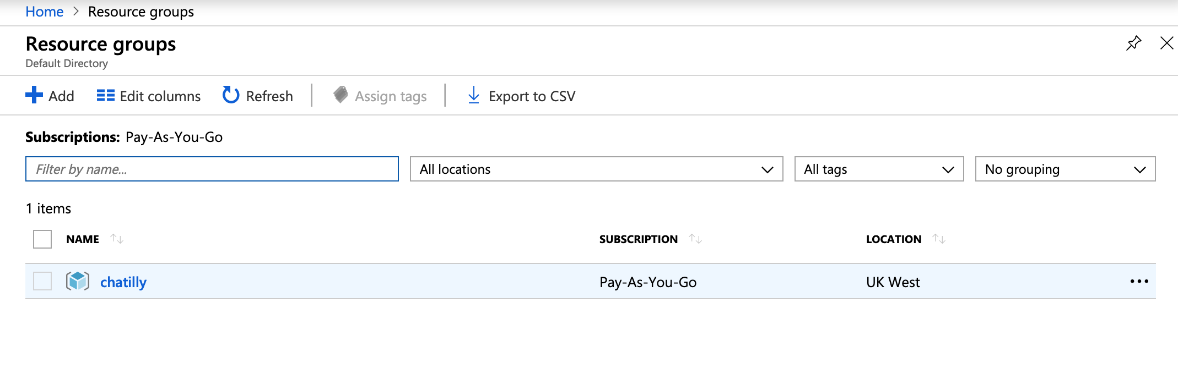Pin the Resource groups blade
This screenshot has height=374, width=1178.
coord(1133,43)
